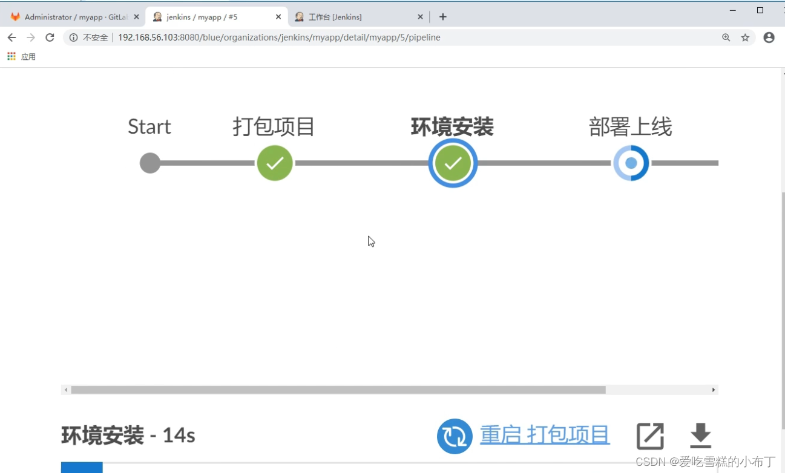Open the 应用 apps shortcut

(x=21, y=56)
